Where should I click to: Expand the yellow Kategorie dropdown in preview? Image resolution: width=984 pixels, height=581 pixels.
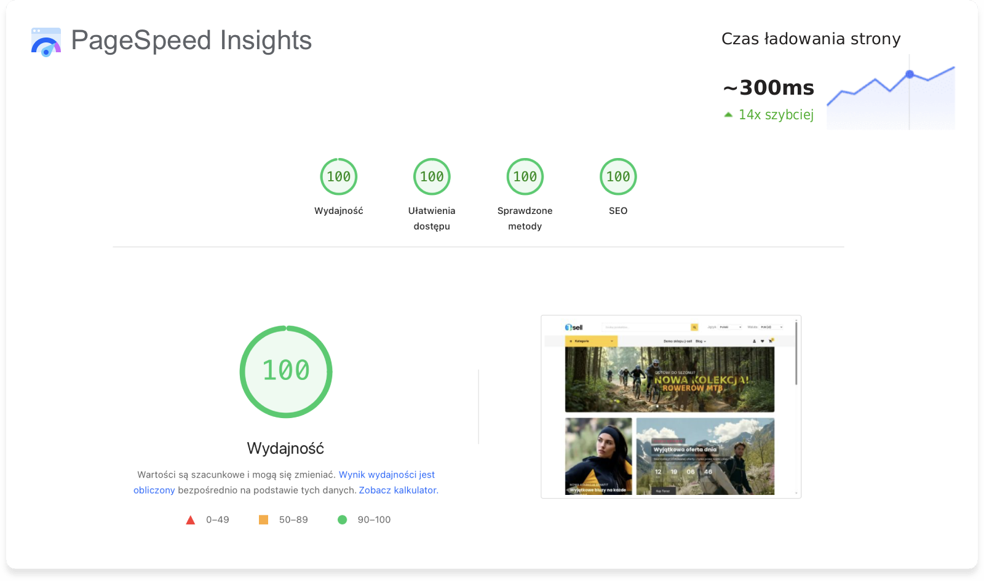tap(590, 341)
